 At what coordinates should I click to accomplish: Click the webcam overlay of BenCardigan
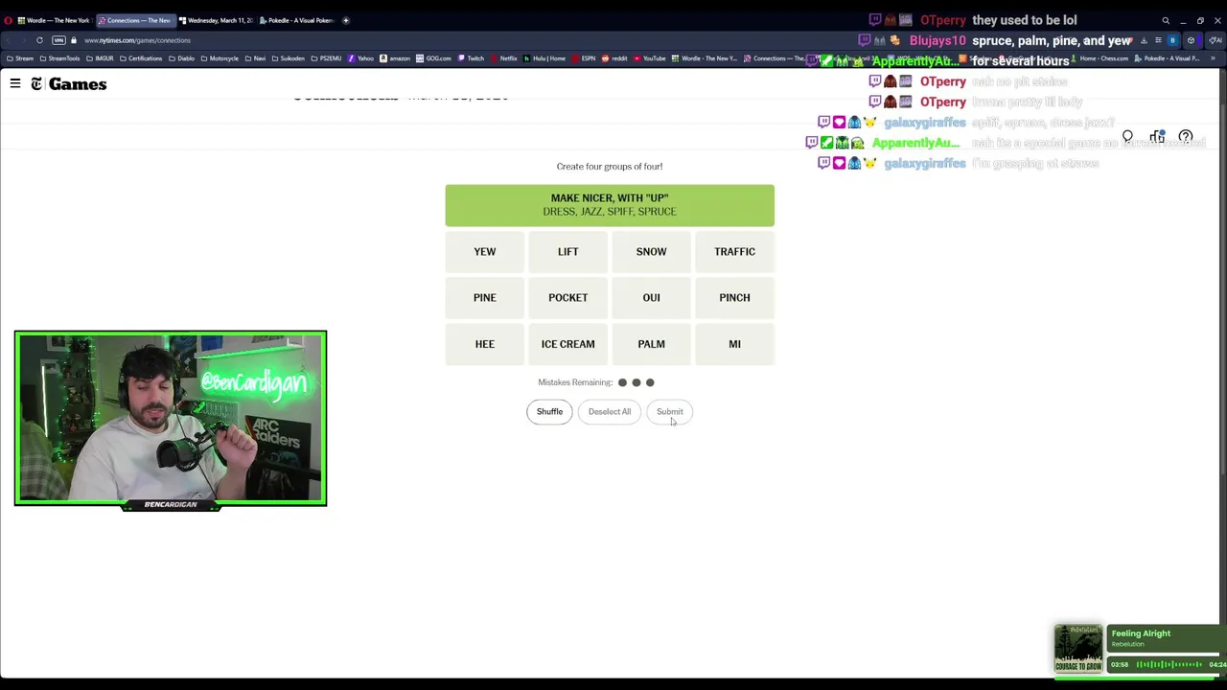coord(171,418)
